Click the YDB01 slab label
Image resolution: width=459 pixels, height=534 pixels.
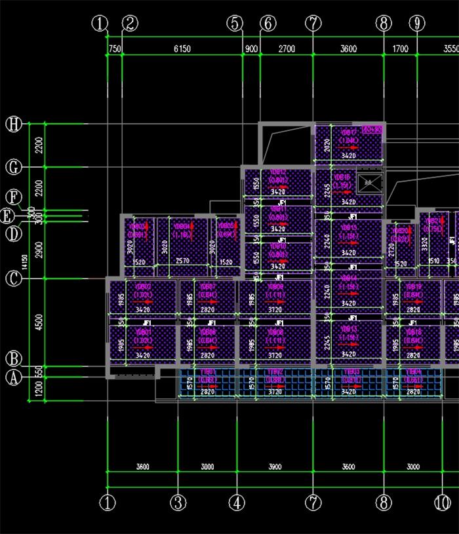coord(142,333)
